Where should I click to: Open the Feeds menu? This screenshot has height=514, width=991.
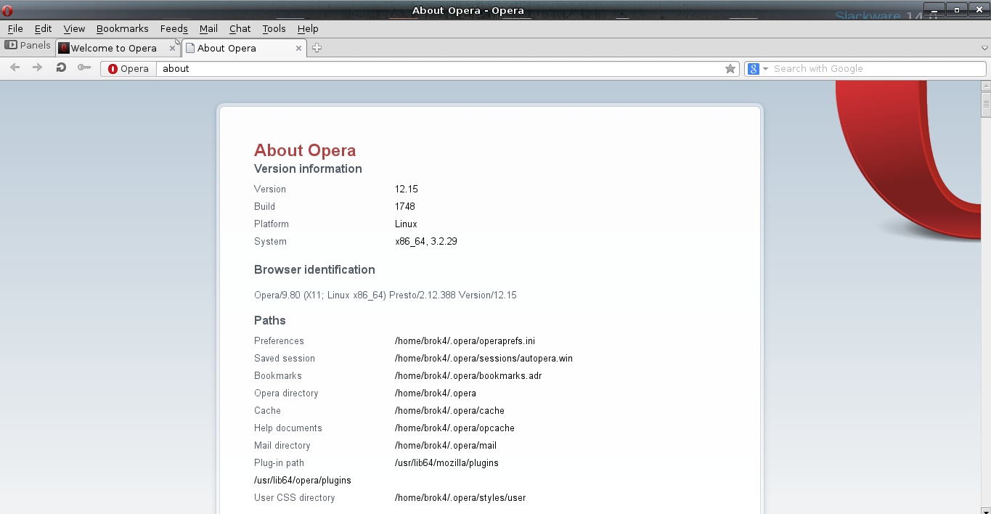[x=174, y=29]
